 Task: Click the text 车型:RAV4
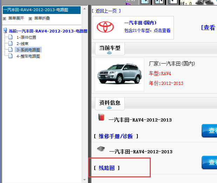click(x=160, y=73)
